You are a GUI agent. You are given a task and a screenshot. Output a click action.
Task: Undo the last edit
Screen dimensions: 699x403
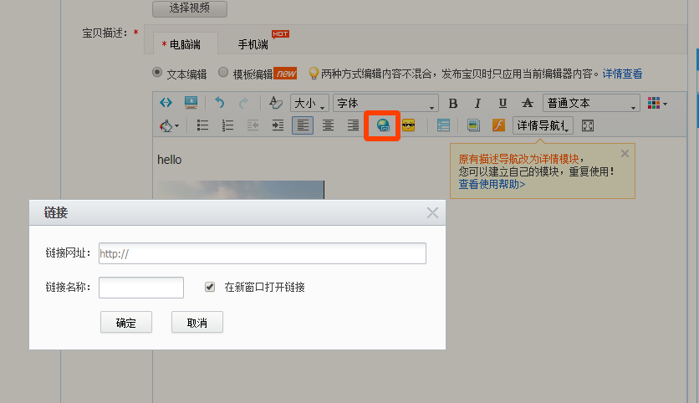click(x=219, y=103)
